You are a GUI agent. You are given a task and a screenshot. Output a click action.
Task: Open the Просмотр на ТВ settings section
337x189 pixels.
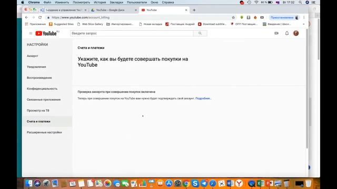coord(38,111)
